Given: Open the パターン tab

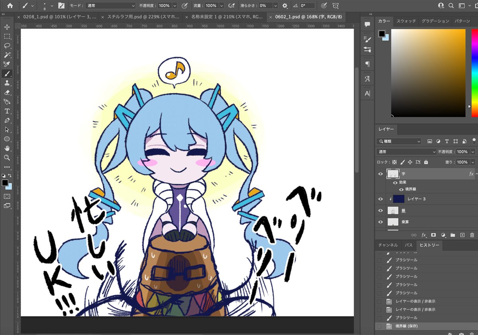Looking at the screenshot, I should (462, 21).
